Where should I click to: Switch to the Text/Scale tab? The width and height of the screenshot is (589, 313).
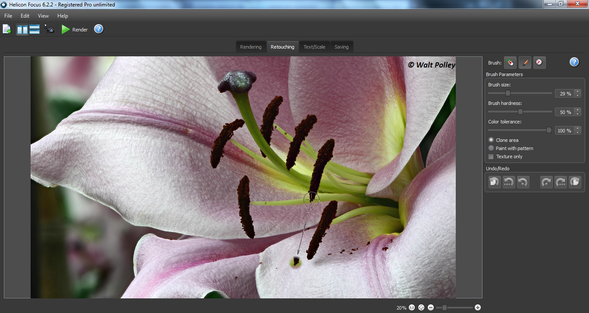tap(314, 47)
